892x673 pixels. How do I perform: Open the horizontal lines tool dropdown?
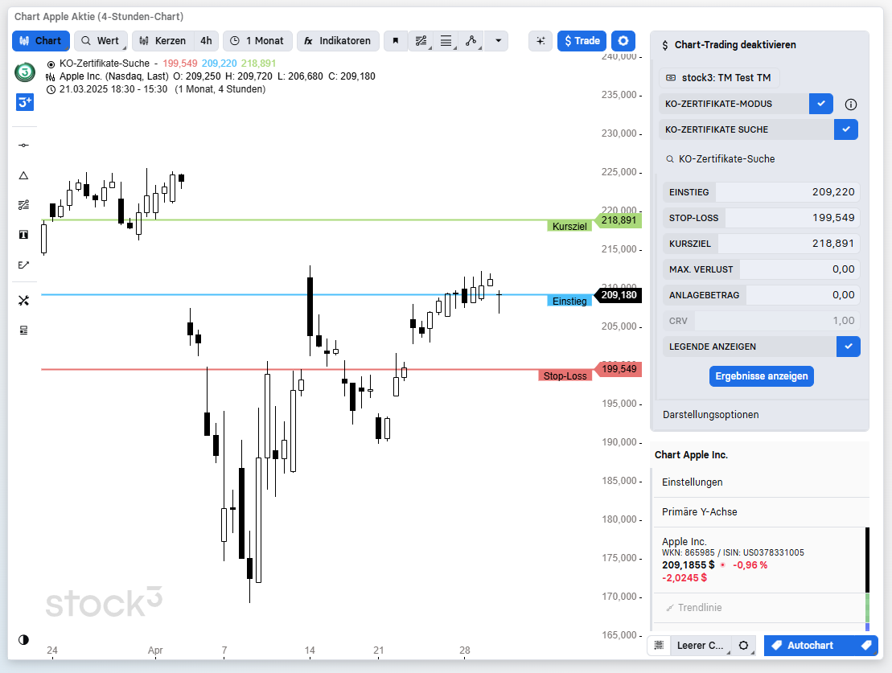(446, 41)
